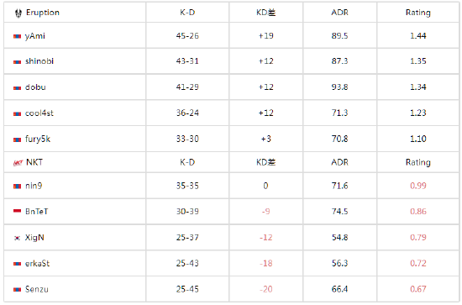462x305 pixels.
Task: Select the fury5k player name
Action: (38, 139)
